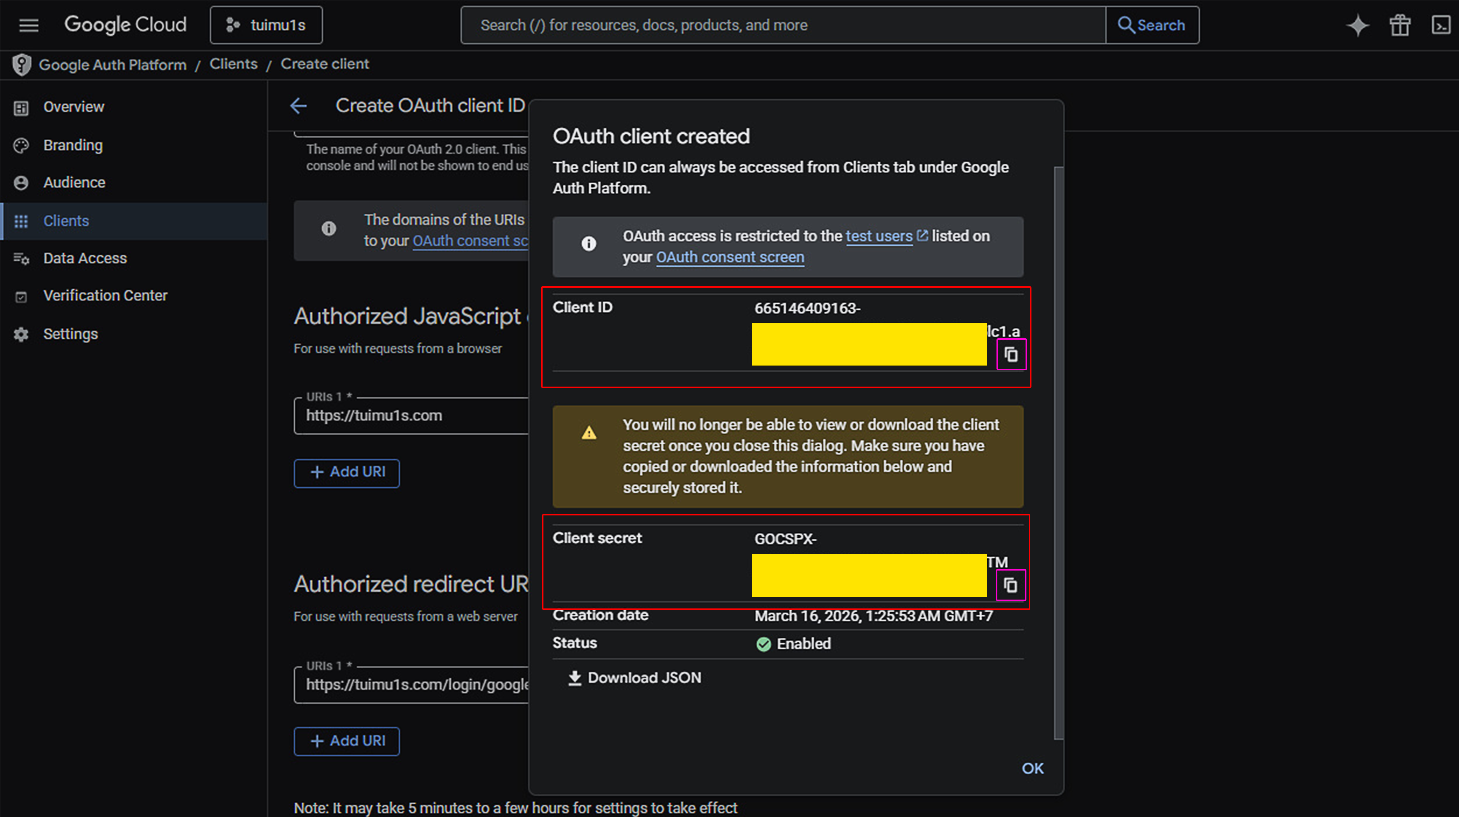
Task: Open Verification Center page
Action: [105, 296]
